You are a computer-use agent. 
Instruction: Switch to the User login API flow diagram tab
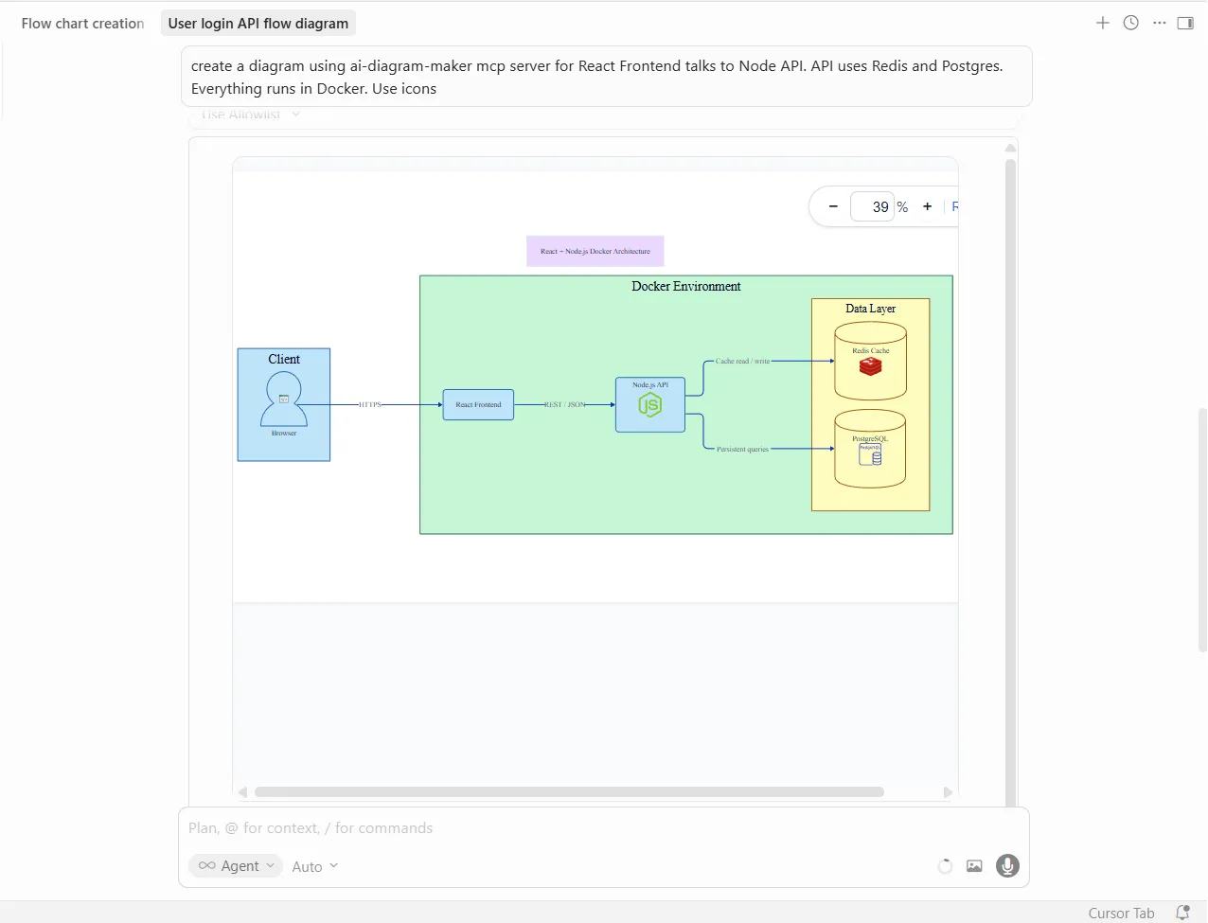point(258,23)
